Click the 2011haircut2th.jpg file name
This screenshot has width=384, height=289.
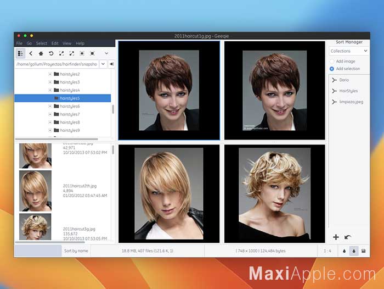point(80,186)
